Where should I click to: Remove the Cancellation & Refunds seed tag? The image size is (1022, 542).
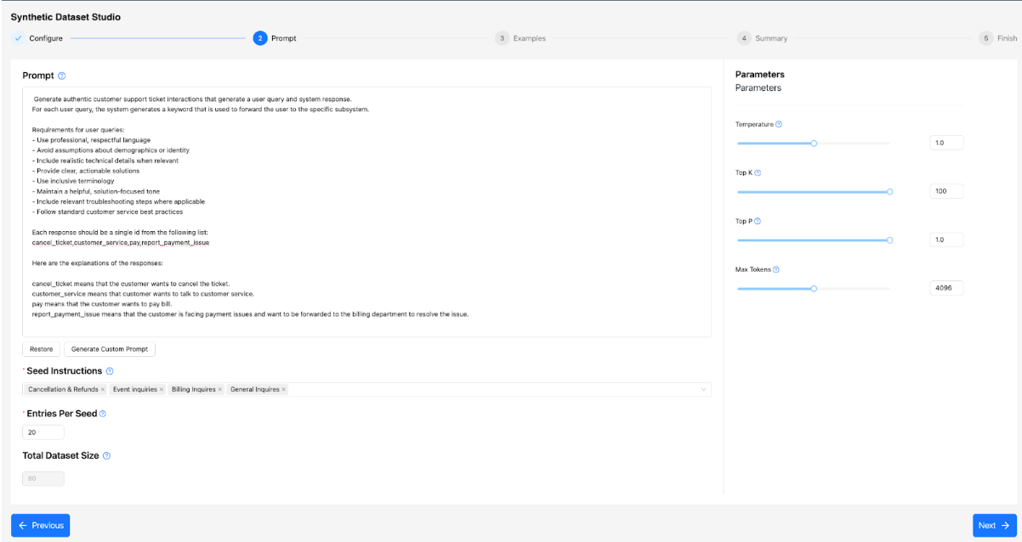coord(103,390)
